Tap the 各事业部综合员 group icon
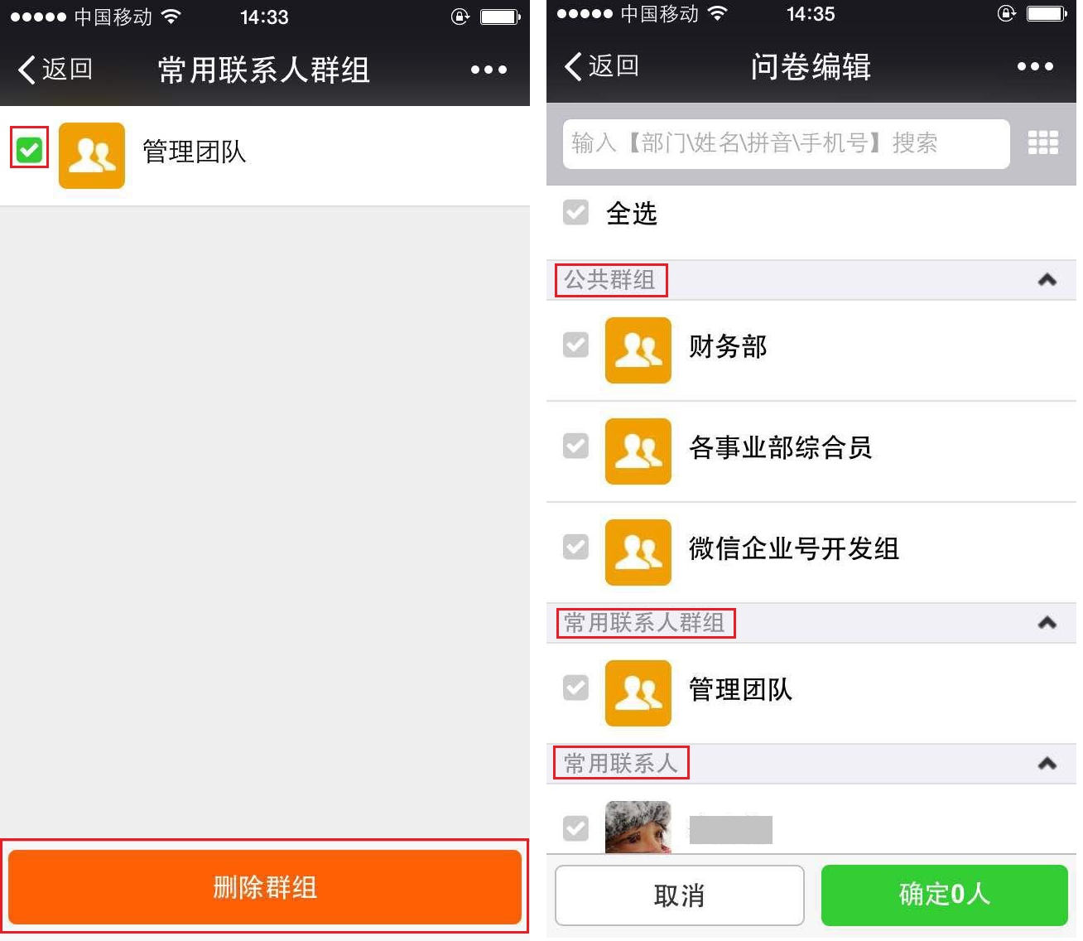The width and height of the screenshot is (1083, 941). point(638,451)
